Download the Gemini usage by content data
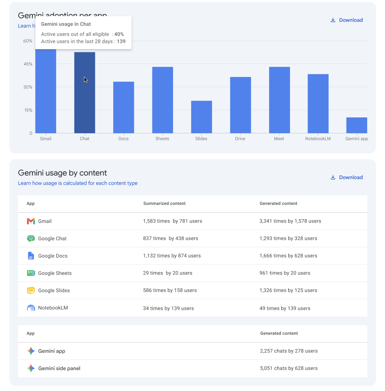 346,177
